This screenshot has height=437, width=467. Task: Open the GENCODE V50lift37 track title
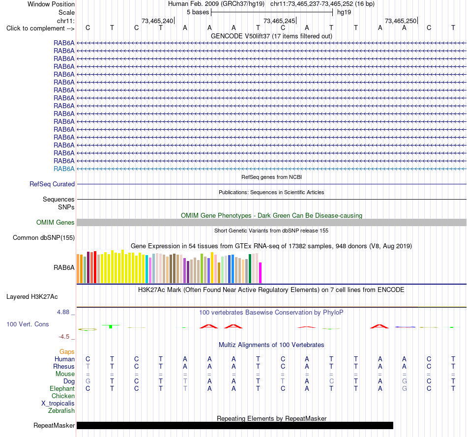tap(271, 36)
